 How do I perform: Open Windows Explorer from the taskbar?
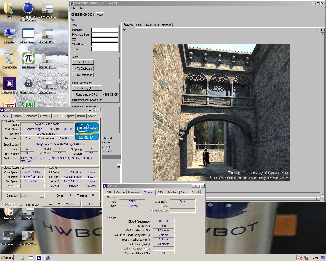pos(22,258)
